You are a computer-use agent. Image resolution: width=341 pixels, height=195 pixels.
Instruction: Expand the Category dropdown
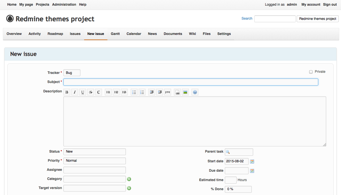(x=95, y=179)
